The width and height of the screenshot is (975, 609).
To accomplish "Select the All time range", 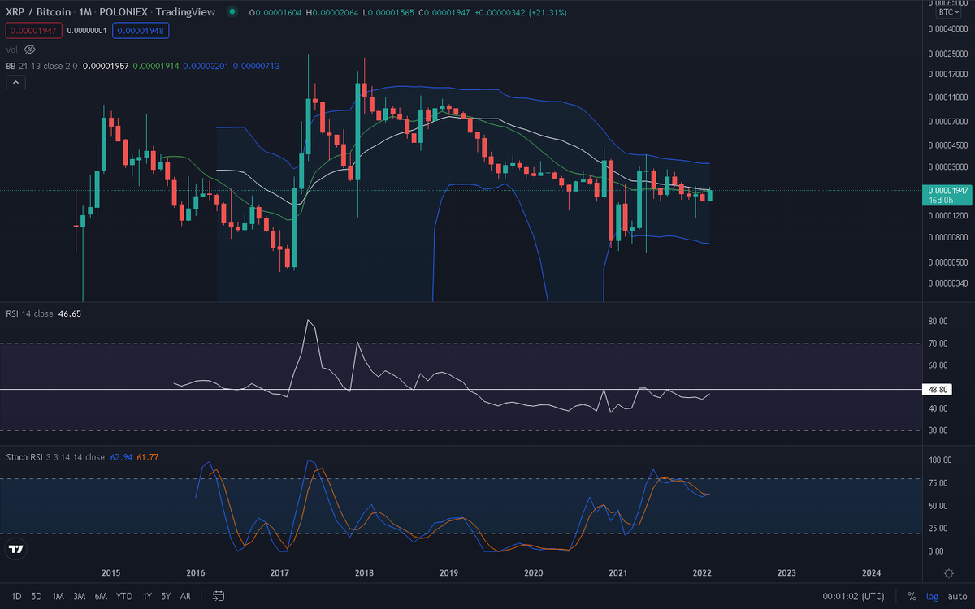I will [x=185, y=596].
